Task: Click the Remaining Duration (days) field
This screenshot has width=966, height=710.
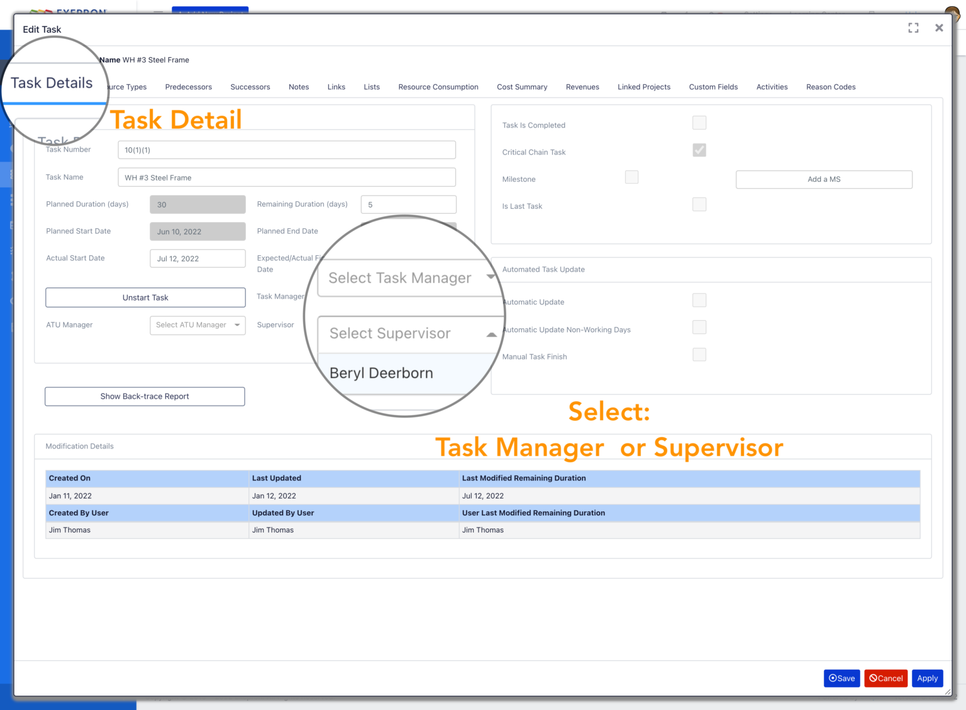Action: [409, 204]
